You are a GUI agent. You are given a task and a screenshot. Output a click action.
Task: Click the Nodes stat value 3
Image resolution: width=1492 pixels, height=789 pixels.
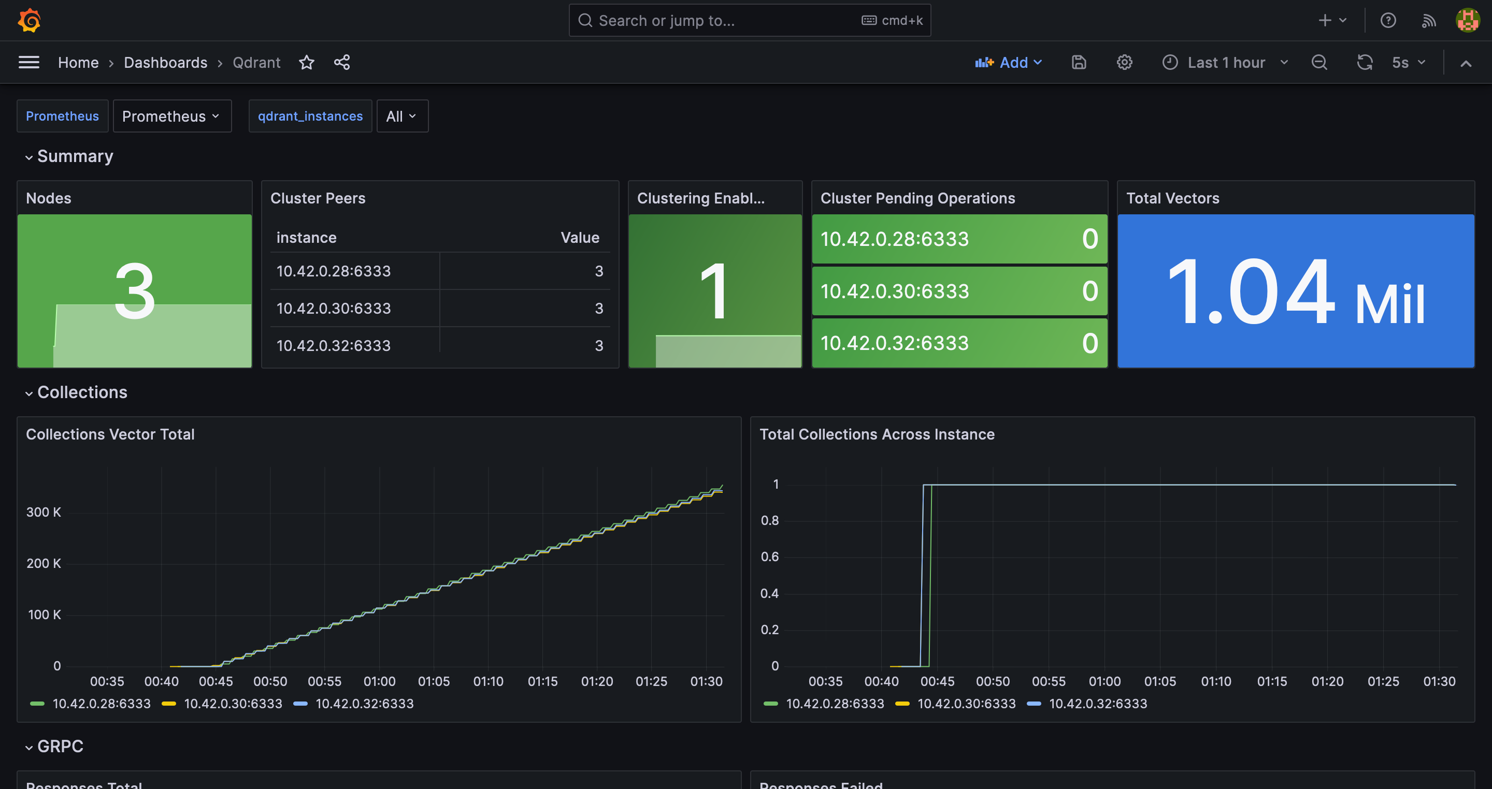[135, 291]
